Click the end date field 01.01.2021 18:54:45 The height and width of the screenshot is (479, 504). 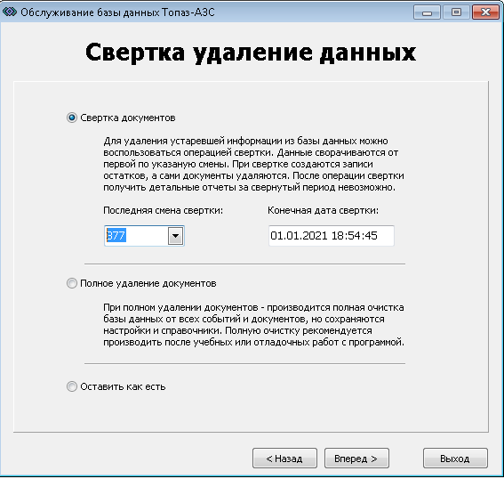[x=332, y=236]
